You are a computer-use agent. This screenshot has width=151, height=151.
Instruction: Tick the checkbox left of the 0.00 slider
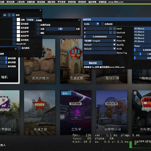38,29
